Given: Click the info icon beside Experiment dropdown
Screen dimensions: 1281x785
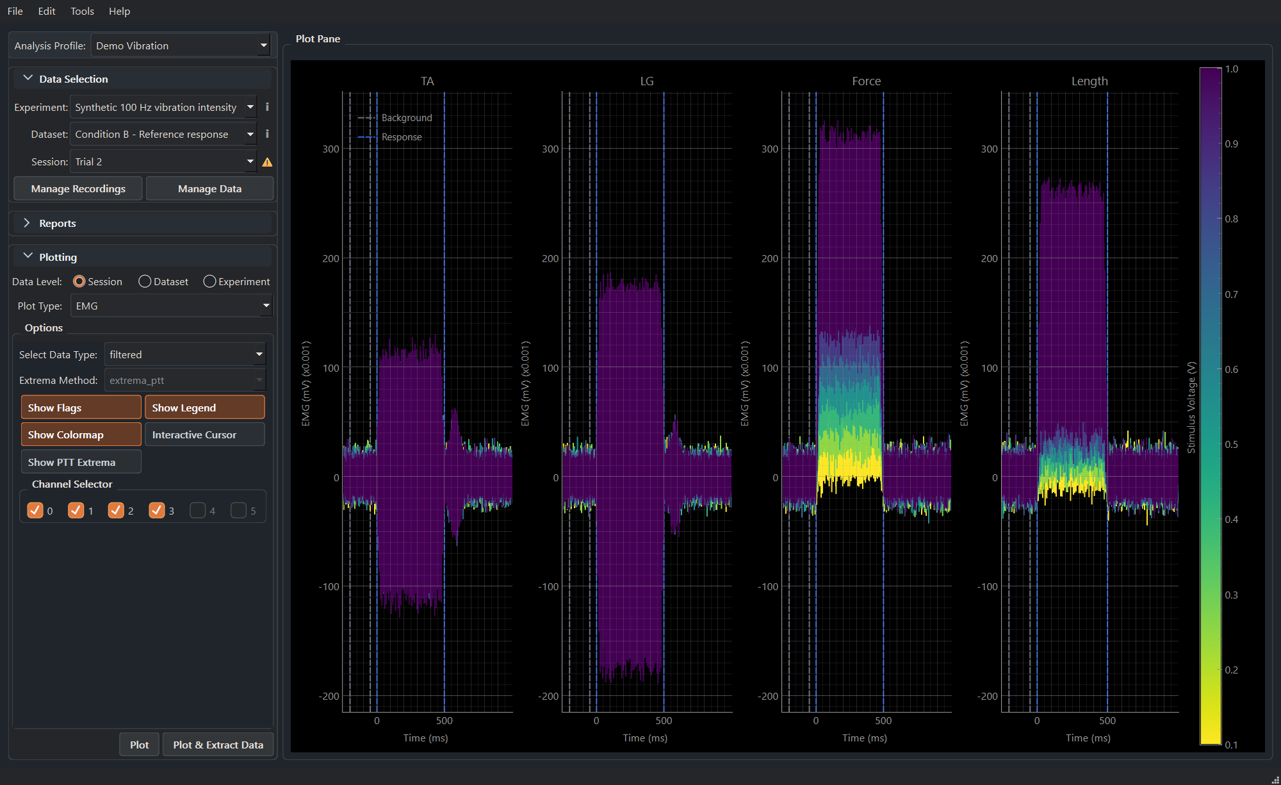Looking at the screenshot, I should (267, 107).
